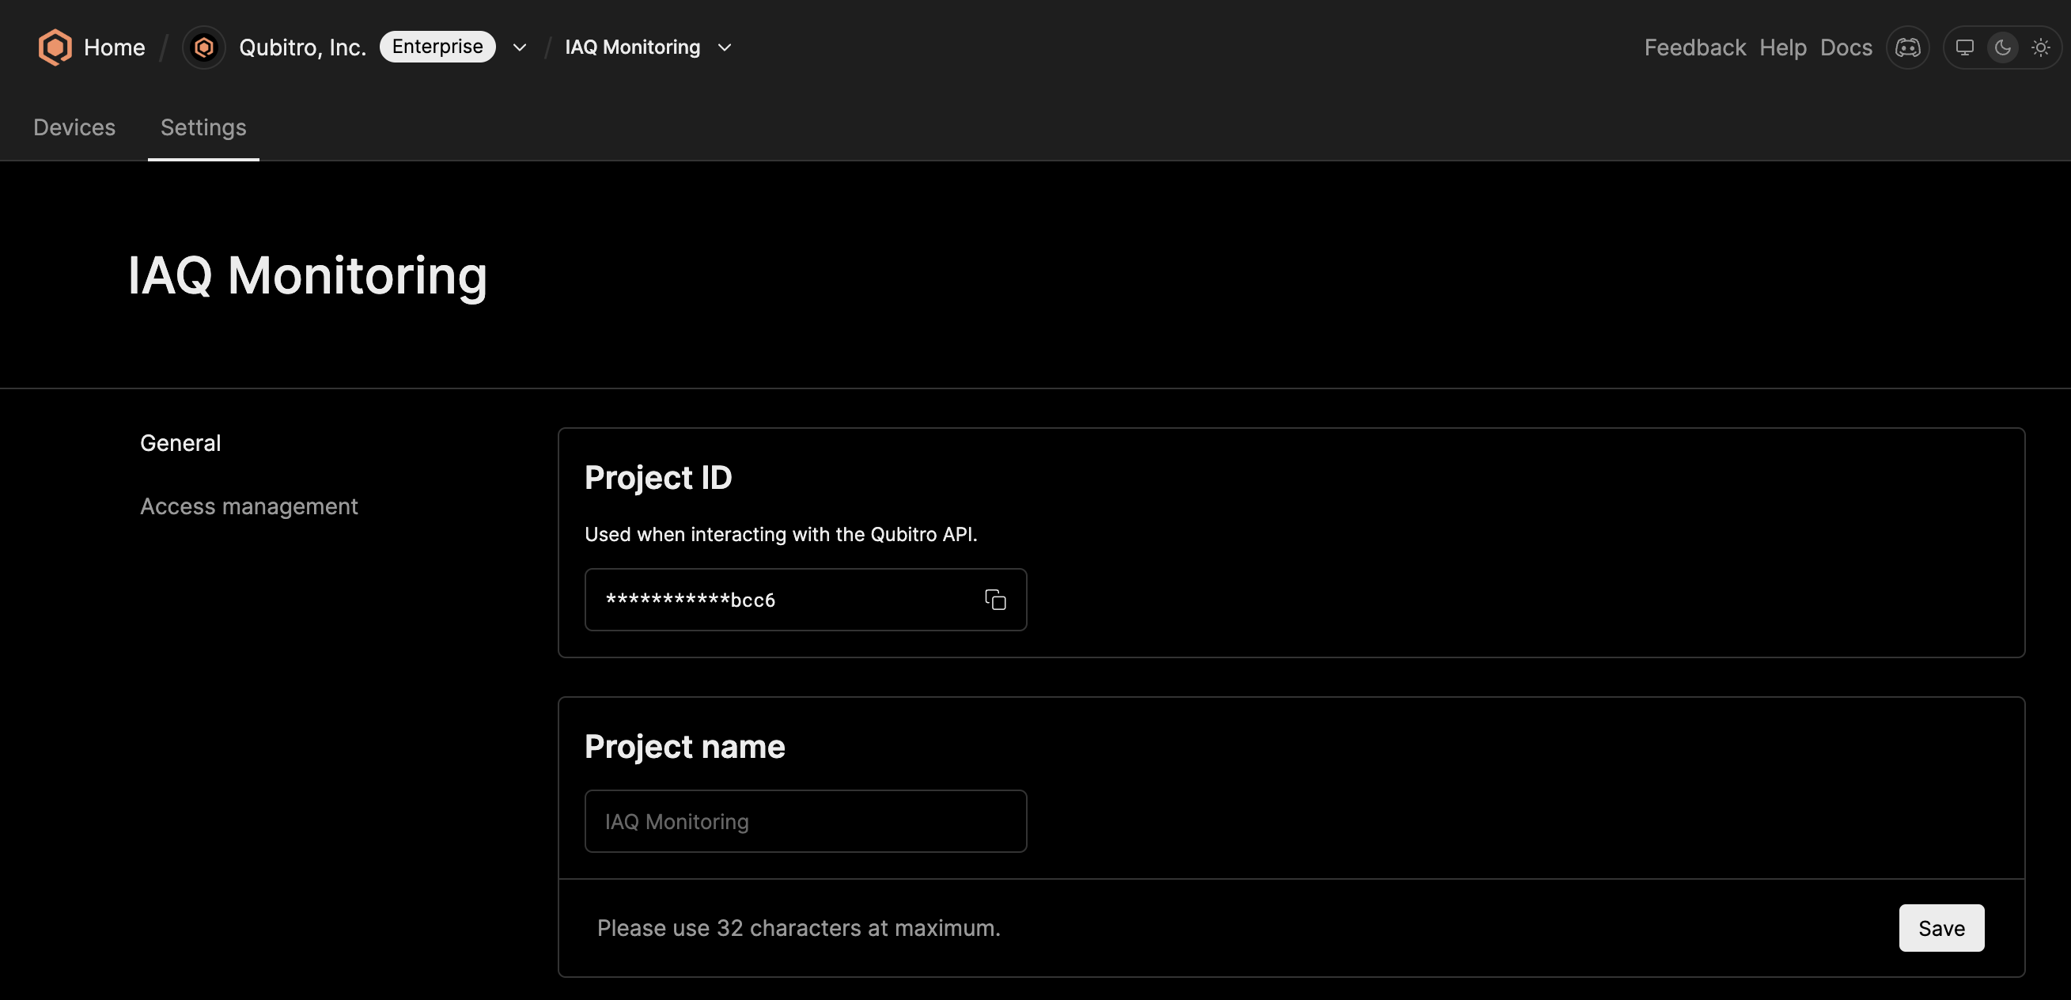Click the Project ID card heading
This screenshot has height=1000, width=2071.
(657, 478)
